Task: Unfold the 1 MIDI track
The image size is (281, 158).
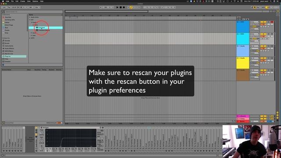Action: (x=238, y=22)
